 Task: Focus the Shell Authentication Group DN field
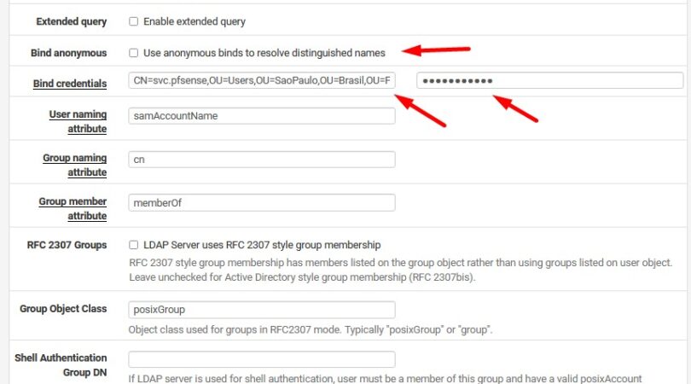coord(261,359)
